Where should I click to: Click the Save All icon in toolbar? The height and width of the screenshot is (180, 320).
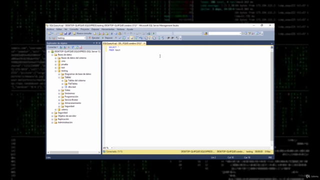[69, 33]
